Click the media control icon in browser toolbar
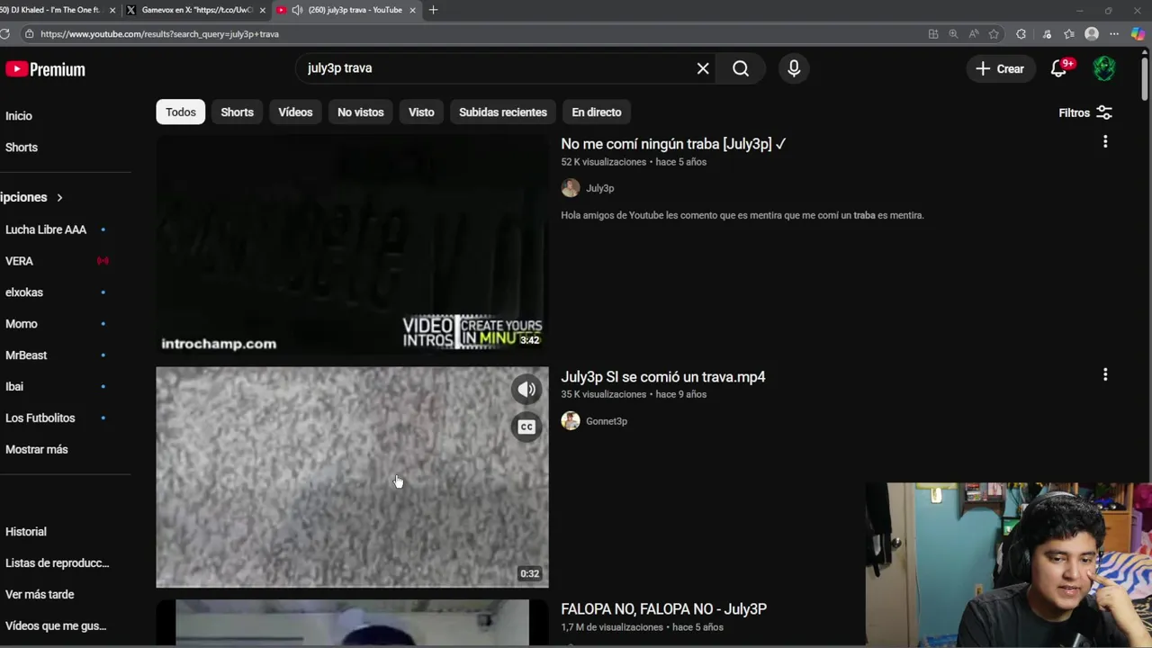 coord(1046,34)
